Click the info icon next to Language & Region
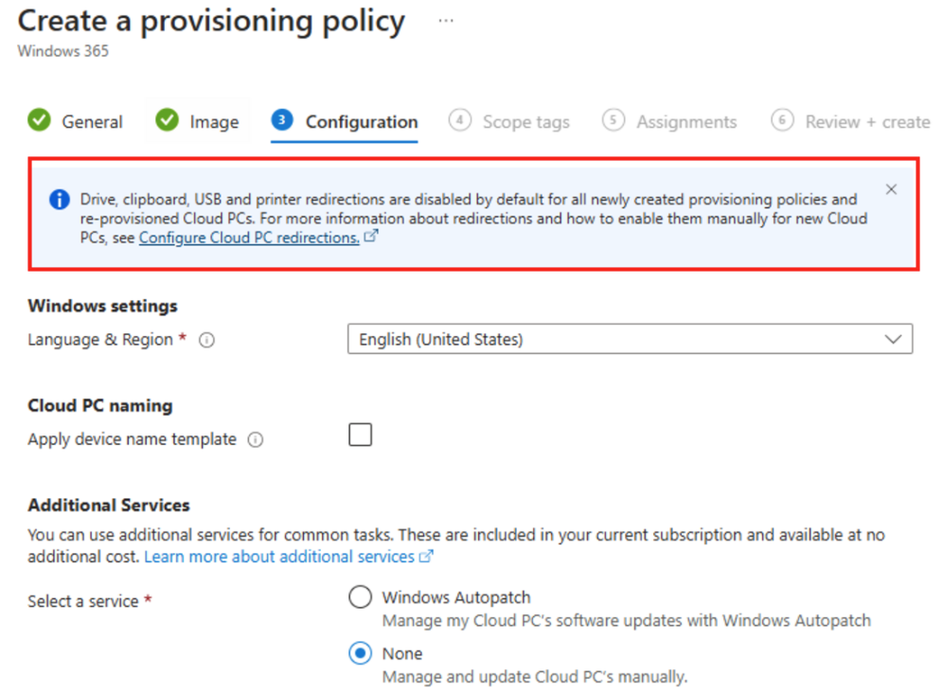The height and width of the screenshot is (693, 943). click(x=206, y=340)
